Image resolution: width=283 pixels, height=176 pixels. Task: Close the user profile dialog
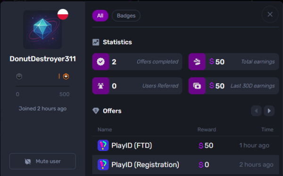(x=270, y=14)
